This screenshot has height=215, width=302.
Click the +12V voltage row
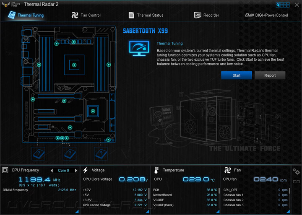(115, 190)
